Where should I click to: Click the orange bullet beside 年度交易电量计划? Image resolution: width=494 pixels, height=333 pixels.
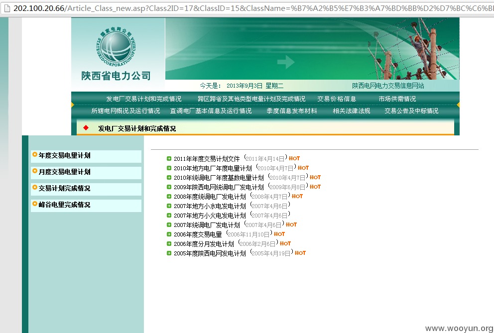(35, 154)
